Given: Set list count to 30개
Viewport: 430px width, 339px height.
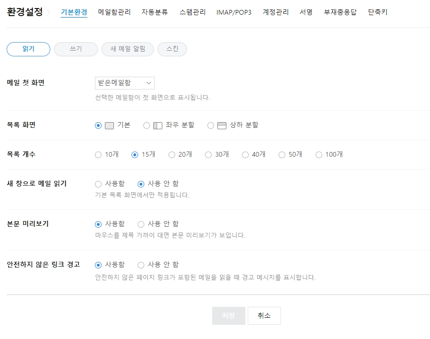Looking at the screenshot, I should point(208,155).
